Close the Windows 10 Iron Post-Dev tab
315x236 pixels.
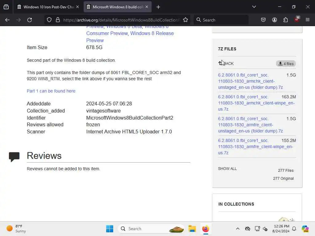click(x=78, y=7)
